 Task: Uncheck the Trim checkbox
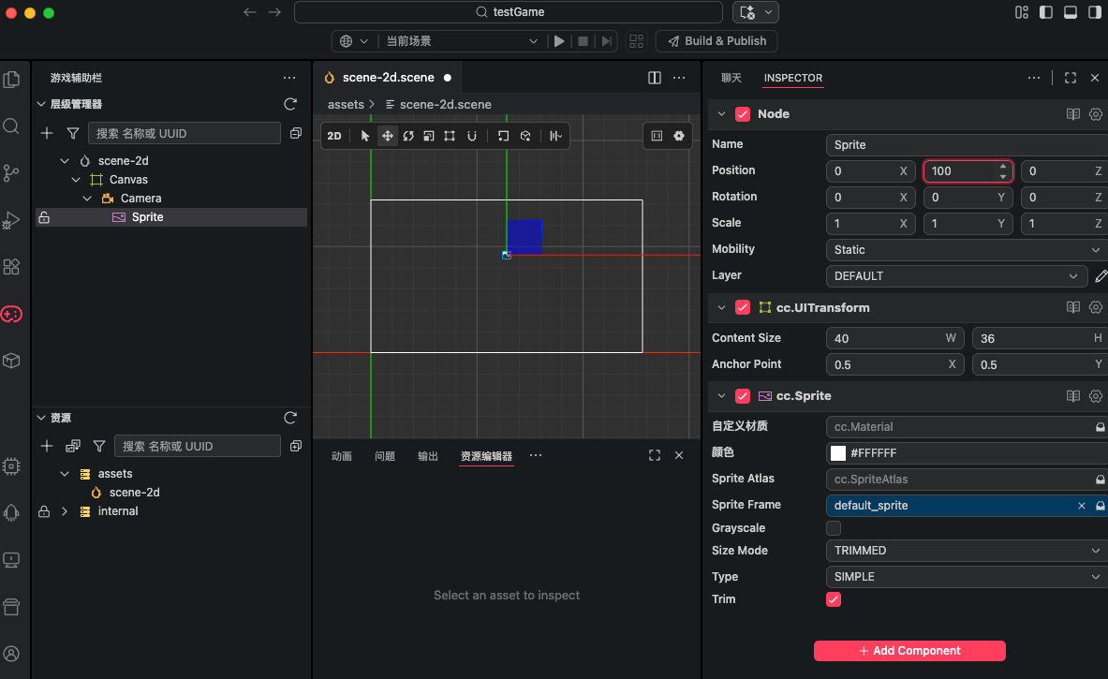[x=834, y=599]
